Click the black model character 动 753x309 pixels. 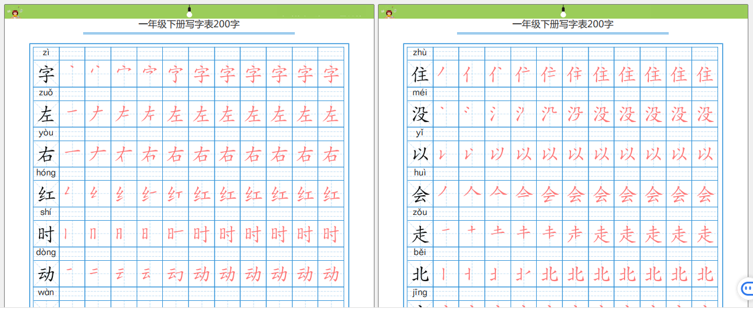46,274
